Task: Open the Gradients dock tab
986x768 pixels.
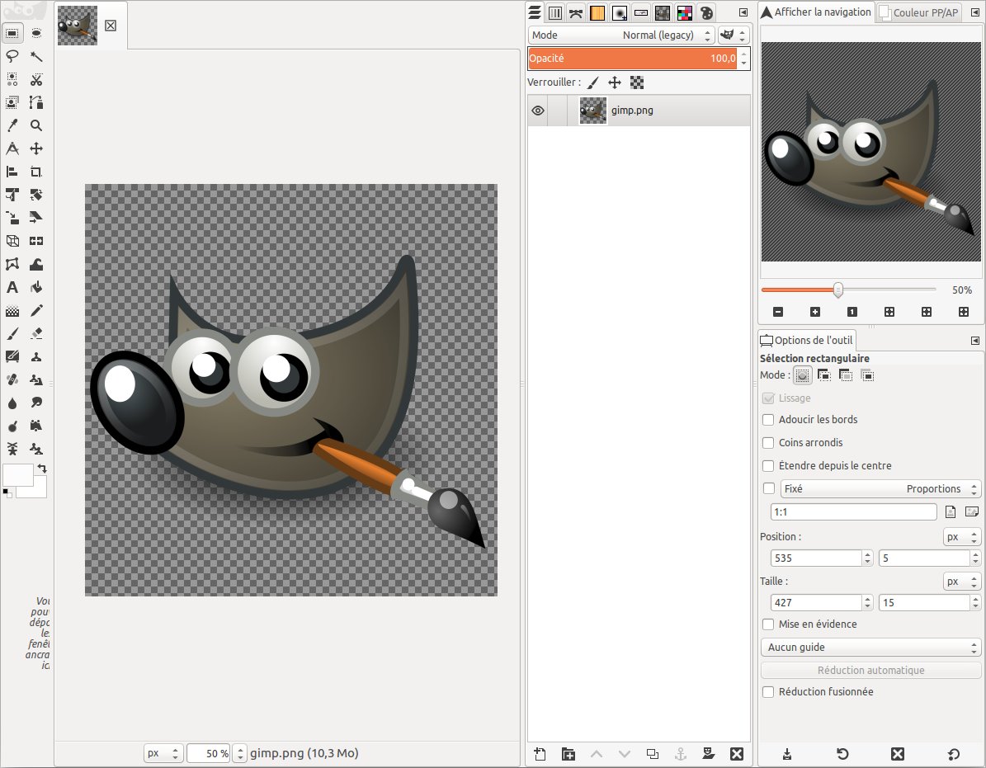Action: tap(597, 12)
